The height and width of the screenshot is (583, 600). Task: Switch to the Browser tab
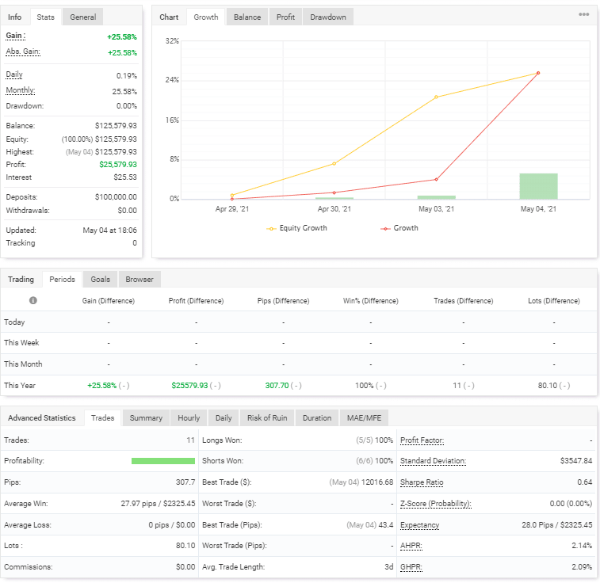pos(139,279)
